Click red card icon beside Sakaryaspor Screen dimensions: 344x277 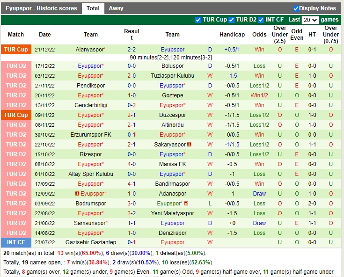(190, 145)
